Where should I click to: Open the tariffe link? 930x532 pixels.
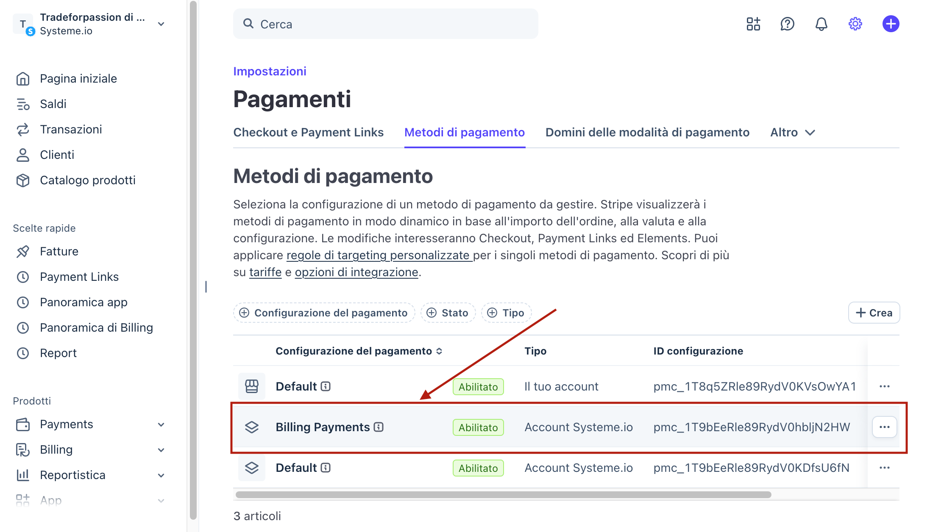click(265, 272)
